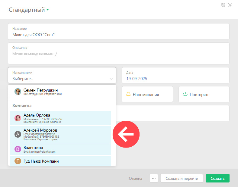This screenshot has width=238, height=187.
Task: Close the task creation dialog
Action: point(230,5)
